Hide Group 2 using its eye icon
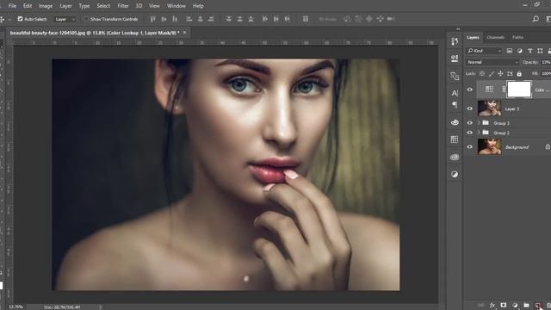The height and width of the screenshot is (310, 551). coord(470,133)
